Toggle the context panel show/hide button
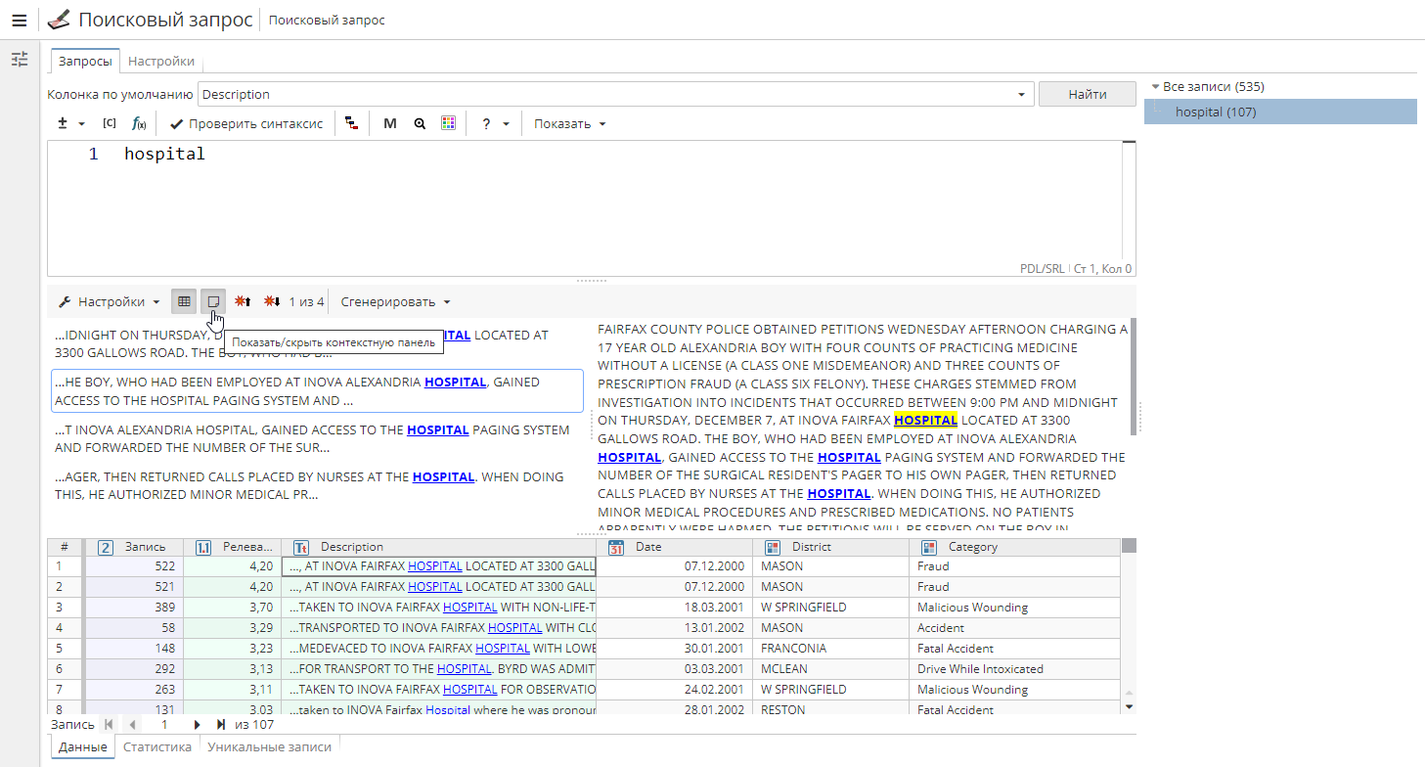 [x=213, y=301]
